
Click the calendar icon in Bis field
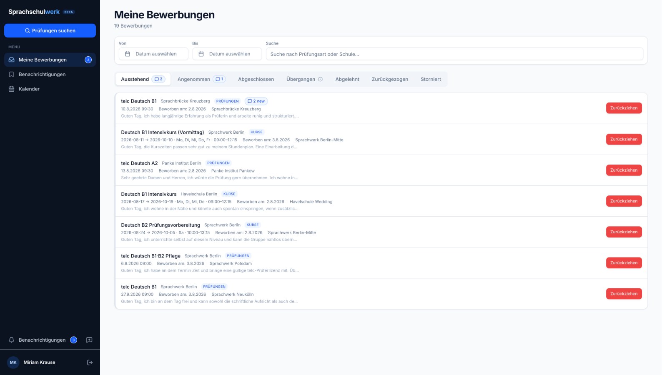pyautogui.click(x=201, y=54)
